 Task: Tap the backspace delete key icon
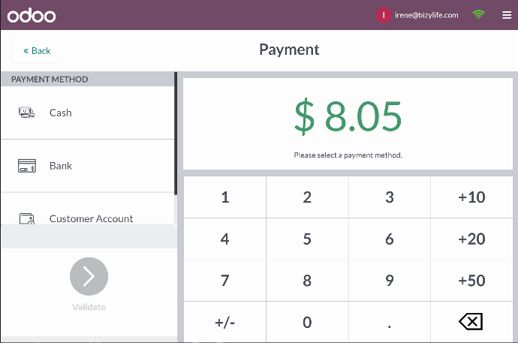[471, 321]
